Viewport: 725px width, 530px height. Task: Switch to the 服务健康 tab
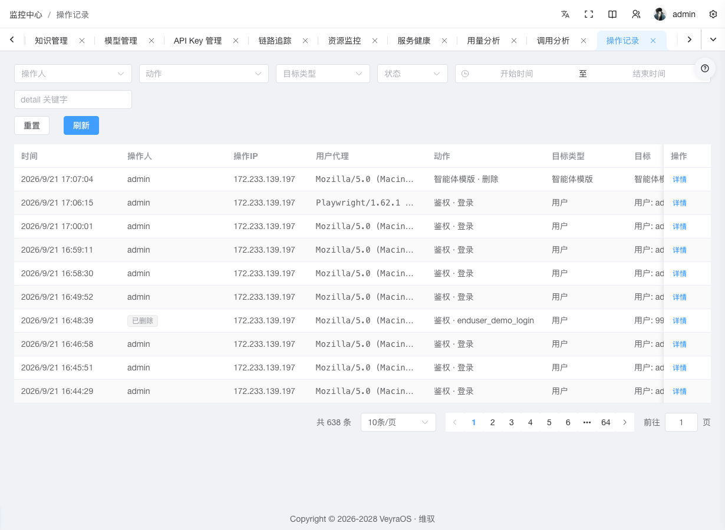click(414, 41)
